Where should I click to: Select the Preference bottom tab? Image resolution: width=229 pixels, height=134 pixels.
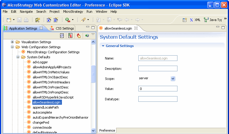tap(107, 130)
